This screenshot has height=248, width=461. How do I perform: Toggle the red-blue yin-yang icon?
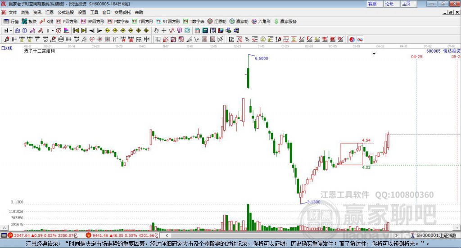click(352, 39)
